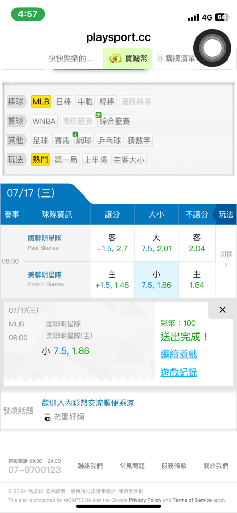Open the 快快樂樂的... user menu

tap(71, 58)
